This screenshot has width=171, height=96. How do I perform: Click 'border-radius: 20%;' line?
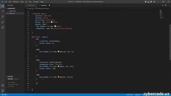(x=48, y=69)
